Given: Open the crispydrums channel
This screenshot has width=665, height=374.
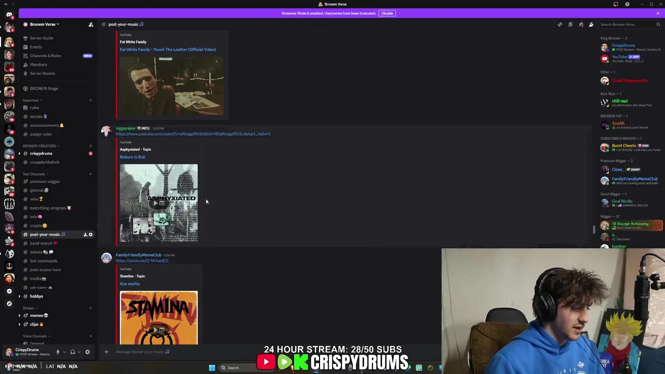Looking at the screenshot, I should (x=41, y=153).
